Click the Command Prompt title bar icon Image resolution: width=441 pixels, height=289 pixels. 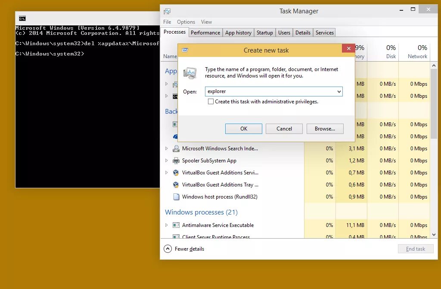(x=22, y=19)
